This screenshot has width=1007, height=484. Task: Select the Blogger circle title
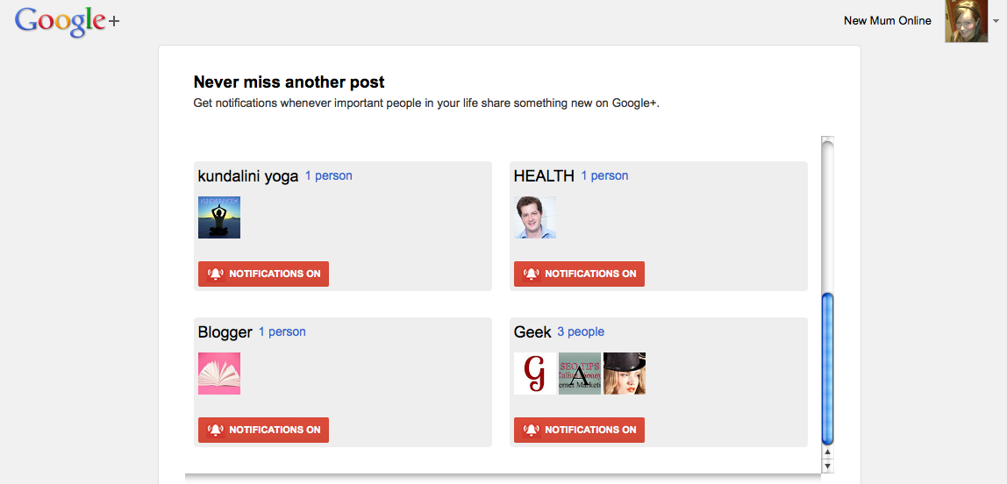(x=225, y=331)
